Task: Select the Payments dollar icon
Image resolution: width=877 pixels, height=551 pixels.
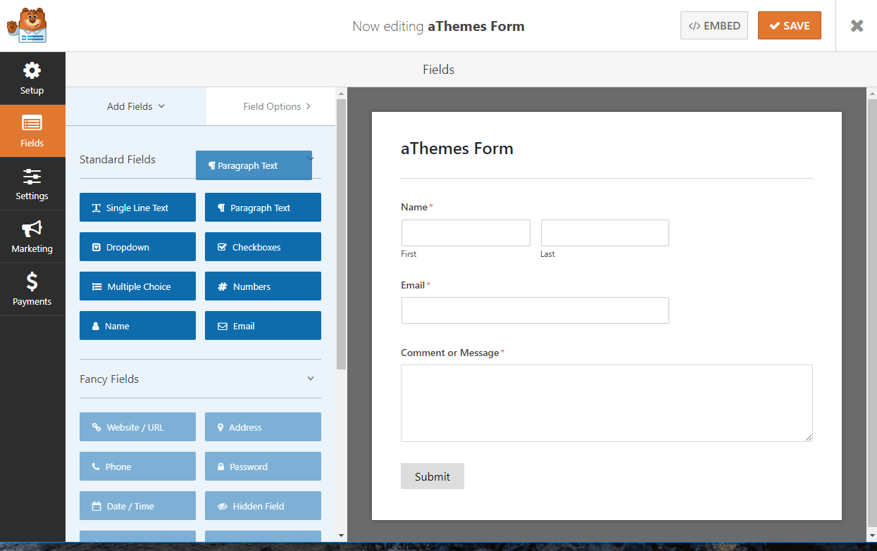Action: click(x=32, y=289)
